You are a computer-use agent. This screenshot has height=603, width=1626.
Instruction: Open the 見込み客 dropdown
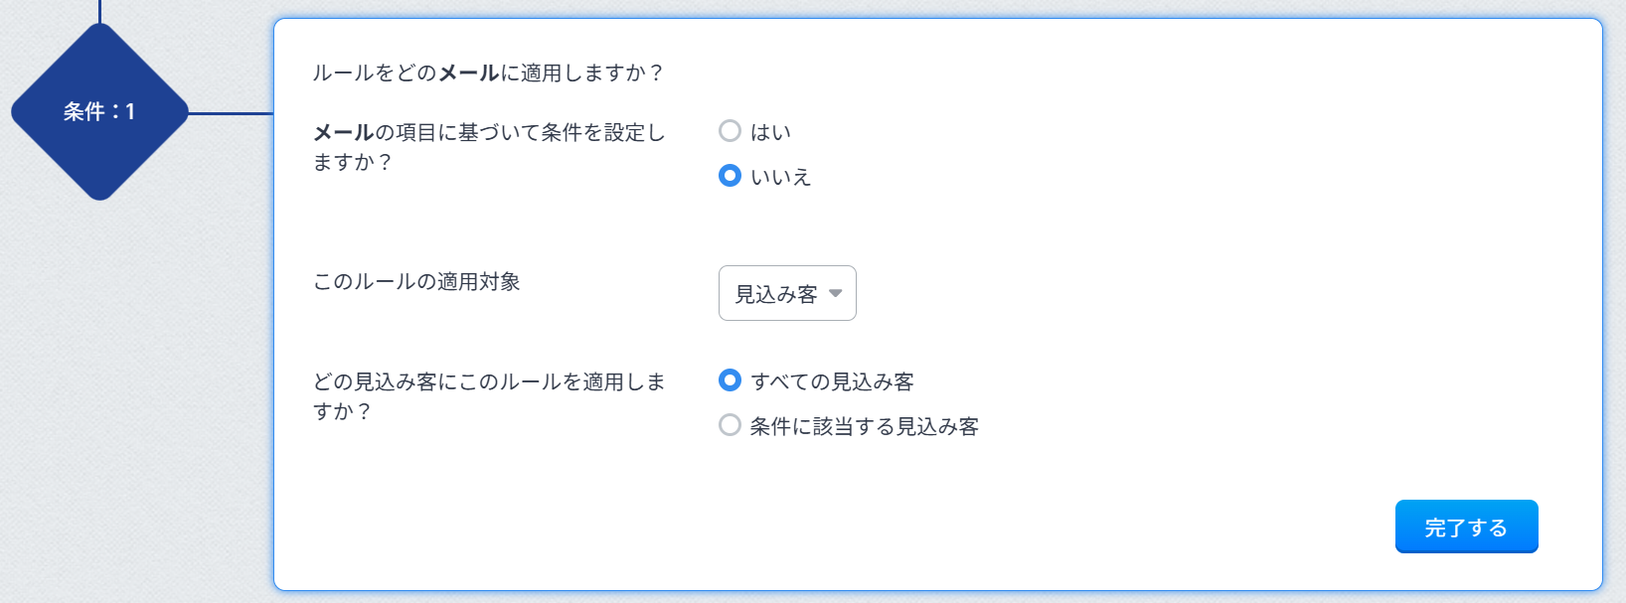click(x=786, y=293)
